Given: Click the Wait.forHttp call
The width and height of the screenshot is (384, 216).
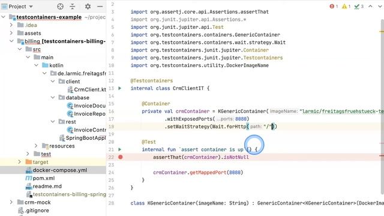Looking at the screenshot, I should pos(229,127).
